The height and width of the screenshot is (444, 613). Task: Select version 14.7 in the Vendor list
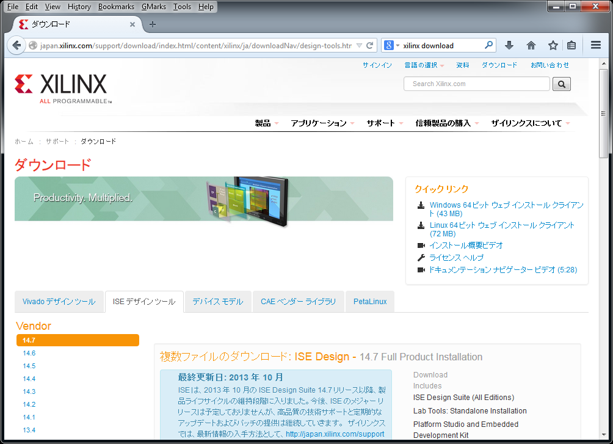[78, 340]
